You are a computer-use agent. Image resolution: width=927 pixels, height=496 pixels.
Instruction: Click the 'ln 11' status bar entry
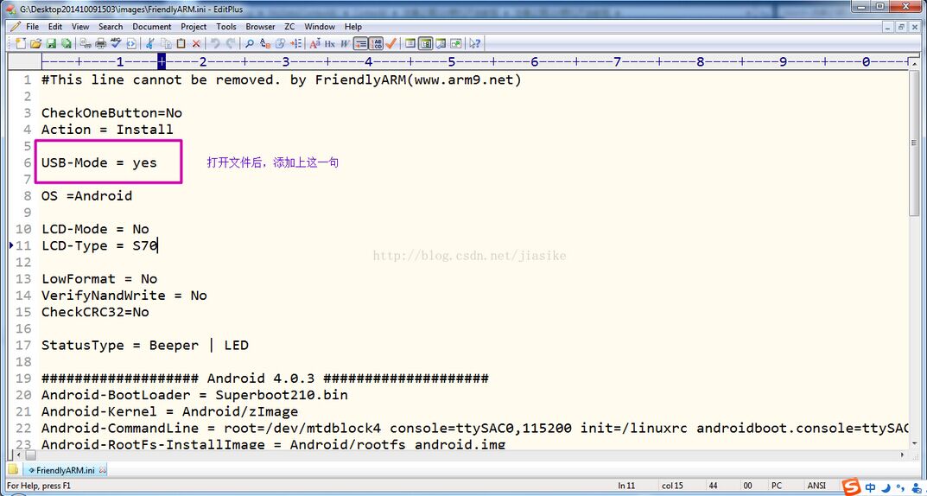[626, 486]
